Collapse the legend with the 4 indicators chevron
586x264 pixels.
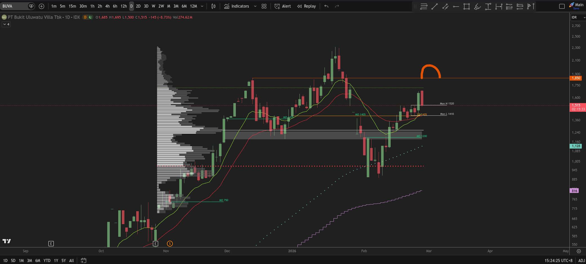[6, 24]
